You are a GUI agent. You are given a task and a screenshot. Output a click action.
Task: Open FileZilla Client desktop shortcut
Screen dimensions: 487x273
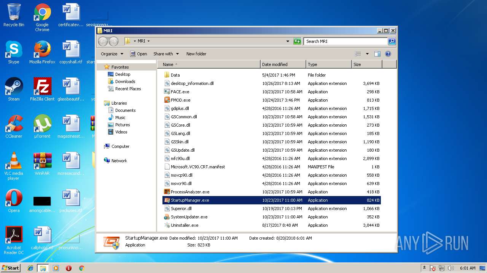coord(42,89)
